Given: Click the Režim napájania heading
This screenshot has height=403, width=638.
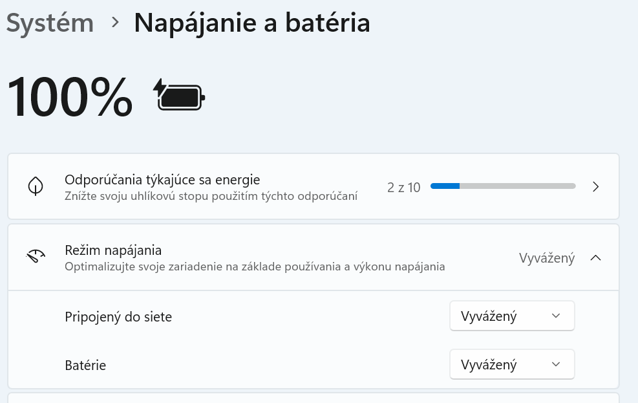Looking at the screenshot, I should (113, 250).
